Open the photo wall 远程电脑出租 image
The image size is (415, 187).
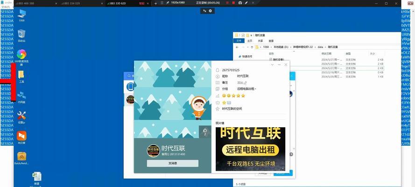click(x=250, y=149)
